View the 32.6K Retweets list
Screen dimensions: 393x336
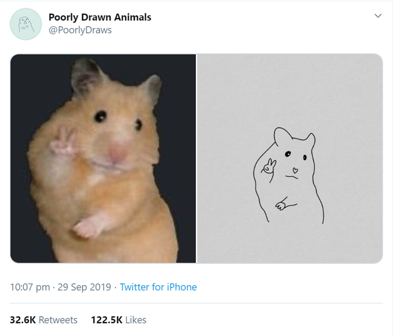pos(44,320)
